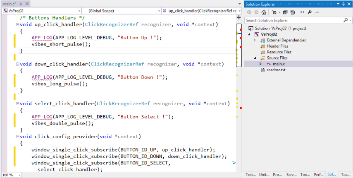This screenshot has width=353, height=178.
Task: Open the Properties wrench icon
Action: (x=310, y=12)
